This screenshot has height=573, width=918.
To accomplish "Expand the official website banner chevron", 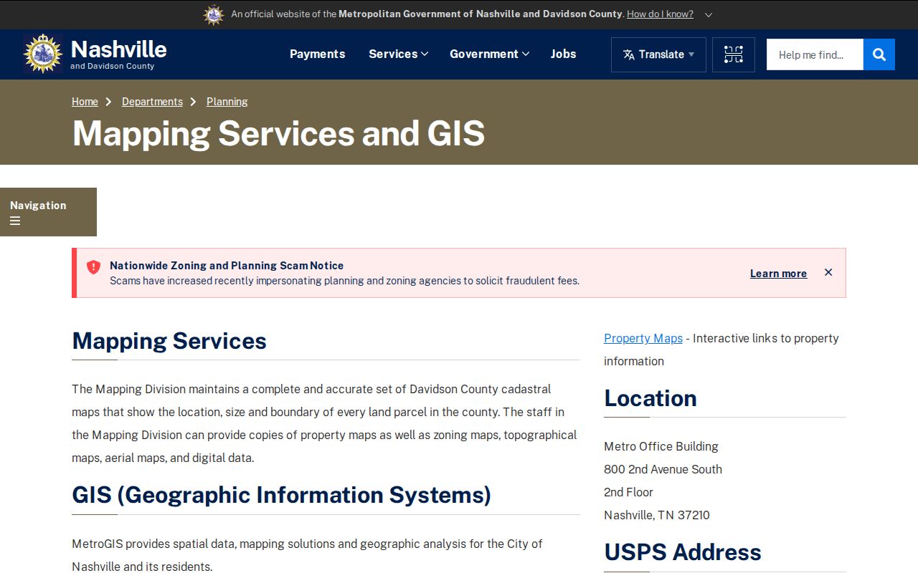I will tap(709, 14).
